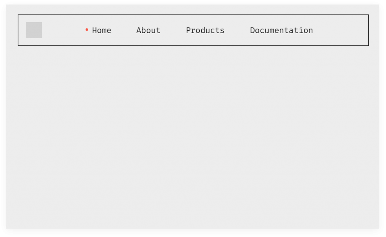Choose About from the navigation bar
The width and height of the screenshot is (386, 237).
click(x=148, y=31)
